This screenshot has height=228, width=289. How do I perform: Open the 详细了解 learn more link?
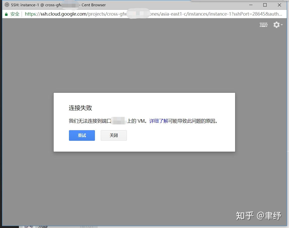pyautogui.click(x=159, y=121)
